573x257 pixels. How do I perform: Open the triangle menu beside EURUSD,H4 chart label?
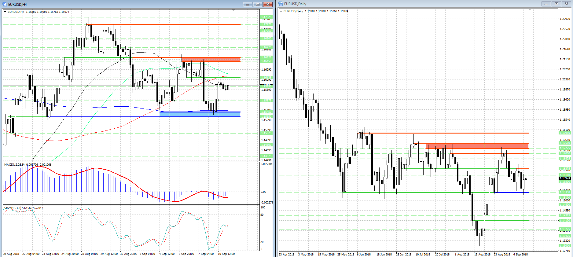coord(5,12)
